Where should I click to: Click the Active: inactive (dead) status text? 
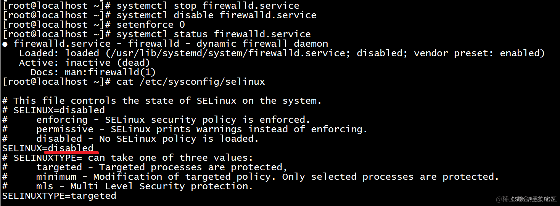[x=85, y=63]
